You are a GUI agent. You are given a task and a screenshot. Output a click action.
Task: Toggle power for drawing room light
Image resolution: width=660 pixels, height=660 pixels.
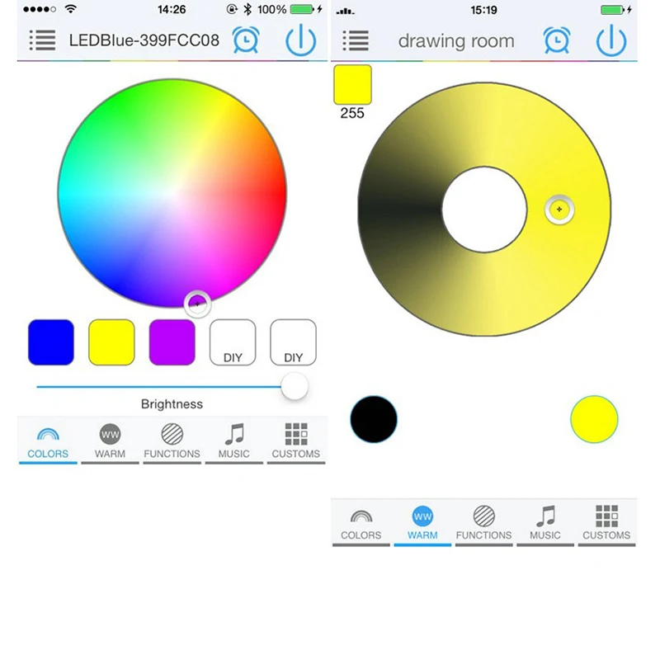[x=611, y=40]
